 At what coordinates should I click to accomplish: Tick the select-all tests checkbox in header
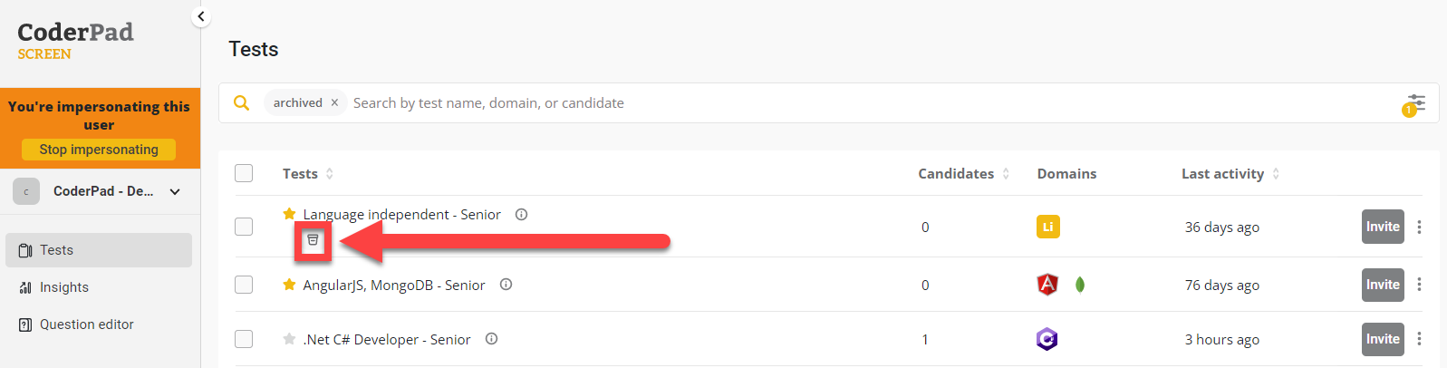coord(244,173)
